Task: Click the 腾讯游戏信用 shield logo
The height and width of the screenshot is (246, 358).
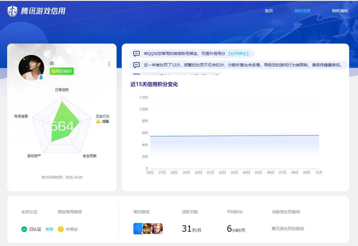Action: (12, 11)
